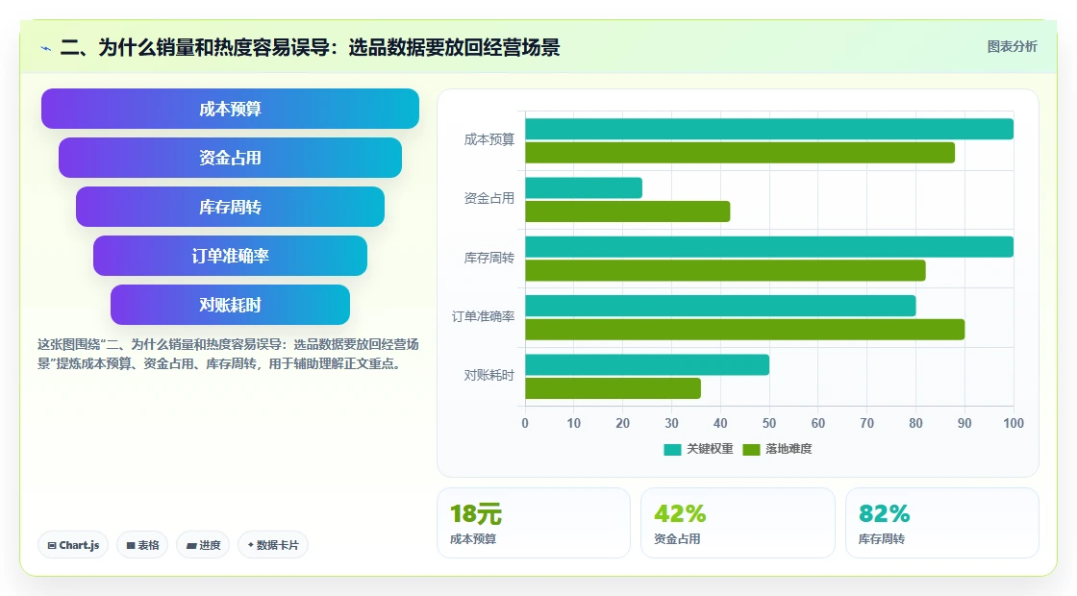This screenshot has height=596, width=1077.
Task: Click the 对账耗时 green 落地难度 bar
Action: 614,388
